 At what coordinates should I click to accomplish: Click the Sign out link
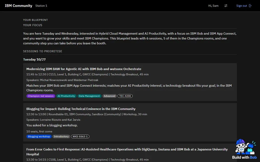point(241,6)
